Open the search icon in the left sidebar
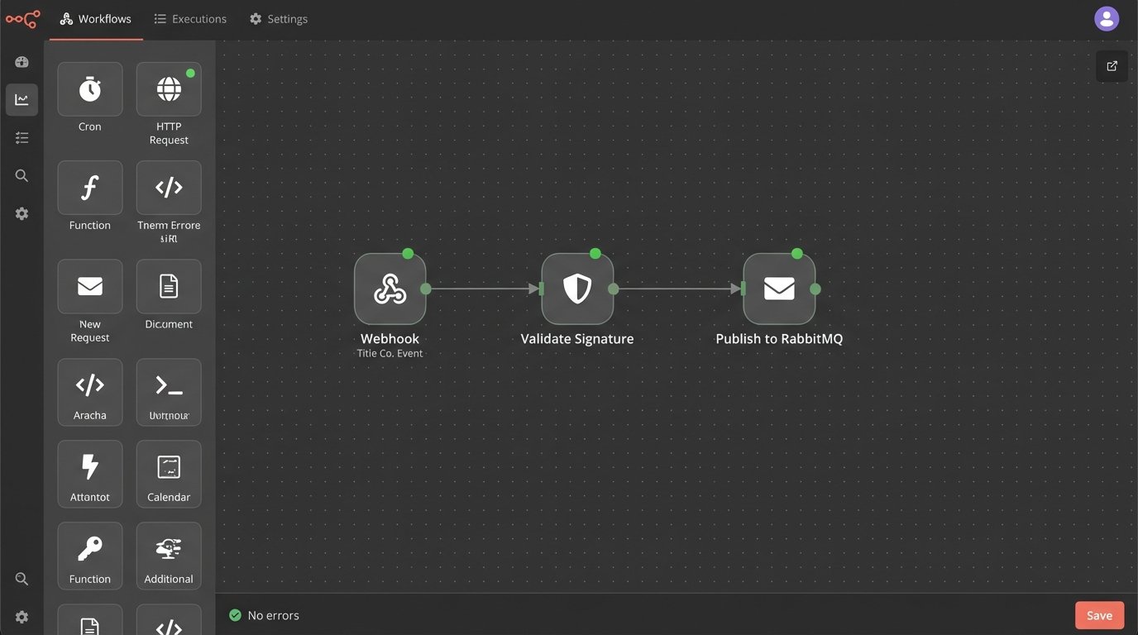 [x=22, y=174]
